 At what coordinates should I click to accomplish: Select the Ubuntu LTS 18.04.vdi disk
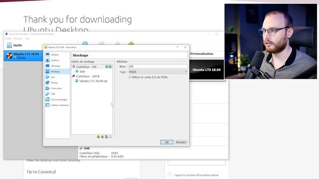93,81
